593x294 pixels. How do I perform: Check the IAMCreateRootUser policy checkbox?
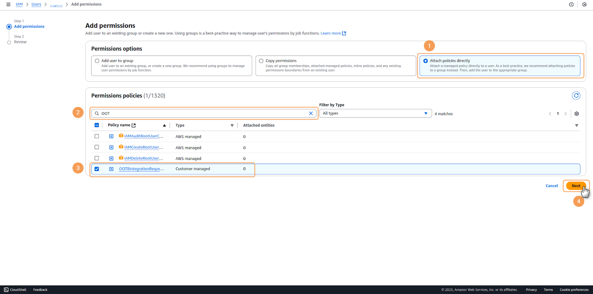point(97,147)
